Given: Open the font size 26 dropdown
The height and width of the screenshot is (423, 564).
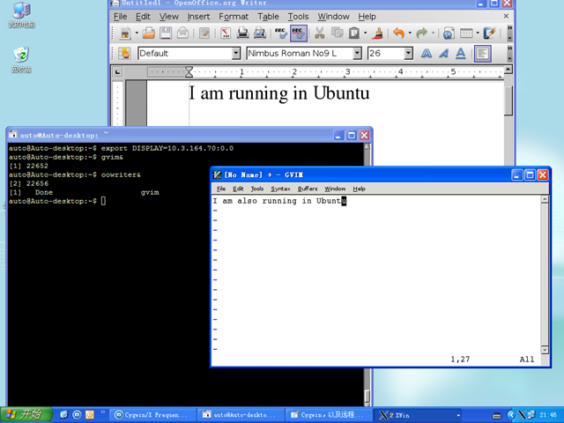Looking at the screenshot, I should tap(408, 54).
